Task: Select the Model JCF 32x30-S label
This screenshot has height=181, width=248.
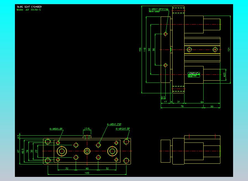Action: (x=29, y=10)
